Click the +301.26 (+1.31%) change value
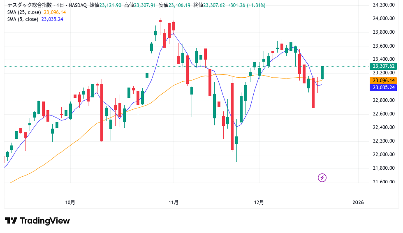Screen dimensions: 403x233 (x=247, y=5)
